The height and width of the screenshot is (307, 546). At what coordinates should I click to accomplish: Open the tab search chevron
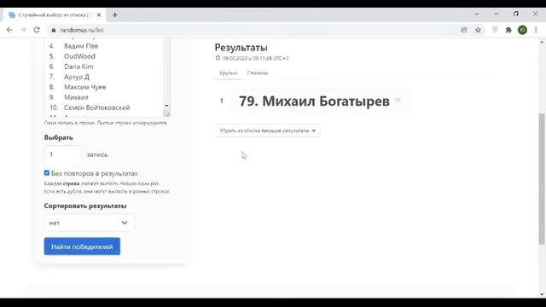tap(477, 14)
